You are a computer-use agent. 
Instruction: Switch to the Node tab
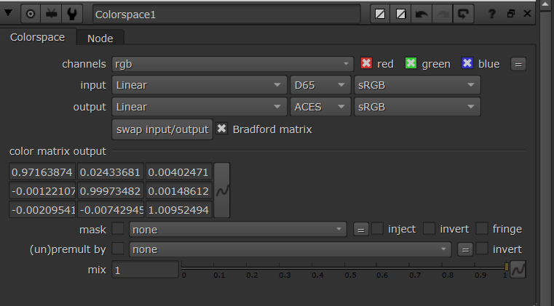pos(100,38)
